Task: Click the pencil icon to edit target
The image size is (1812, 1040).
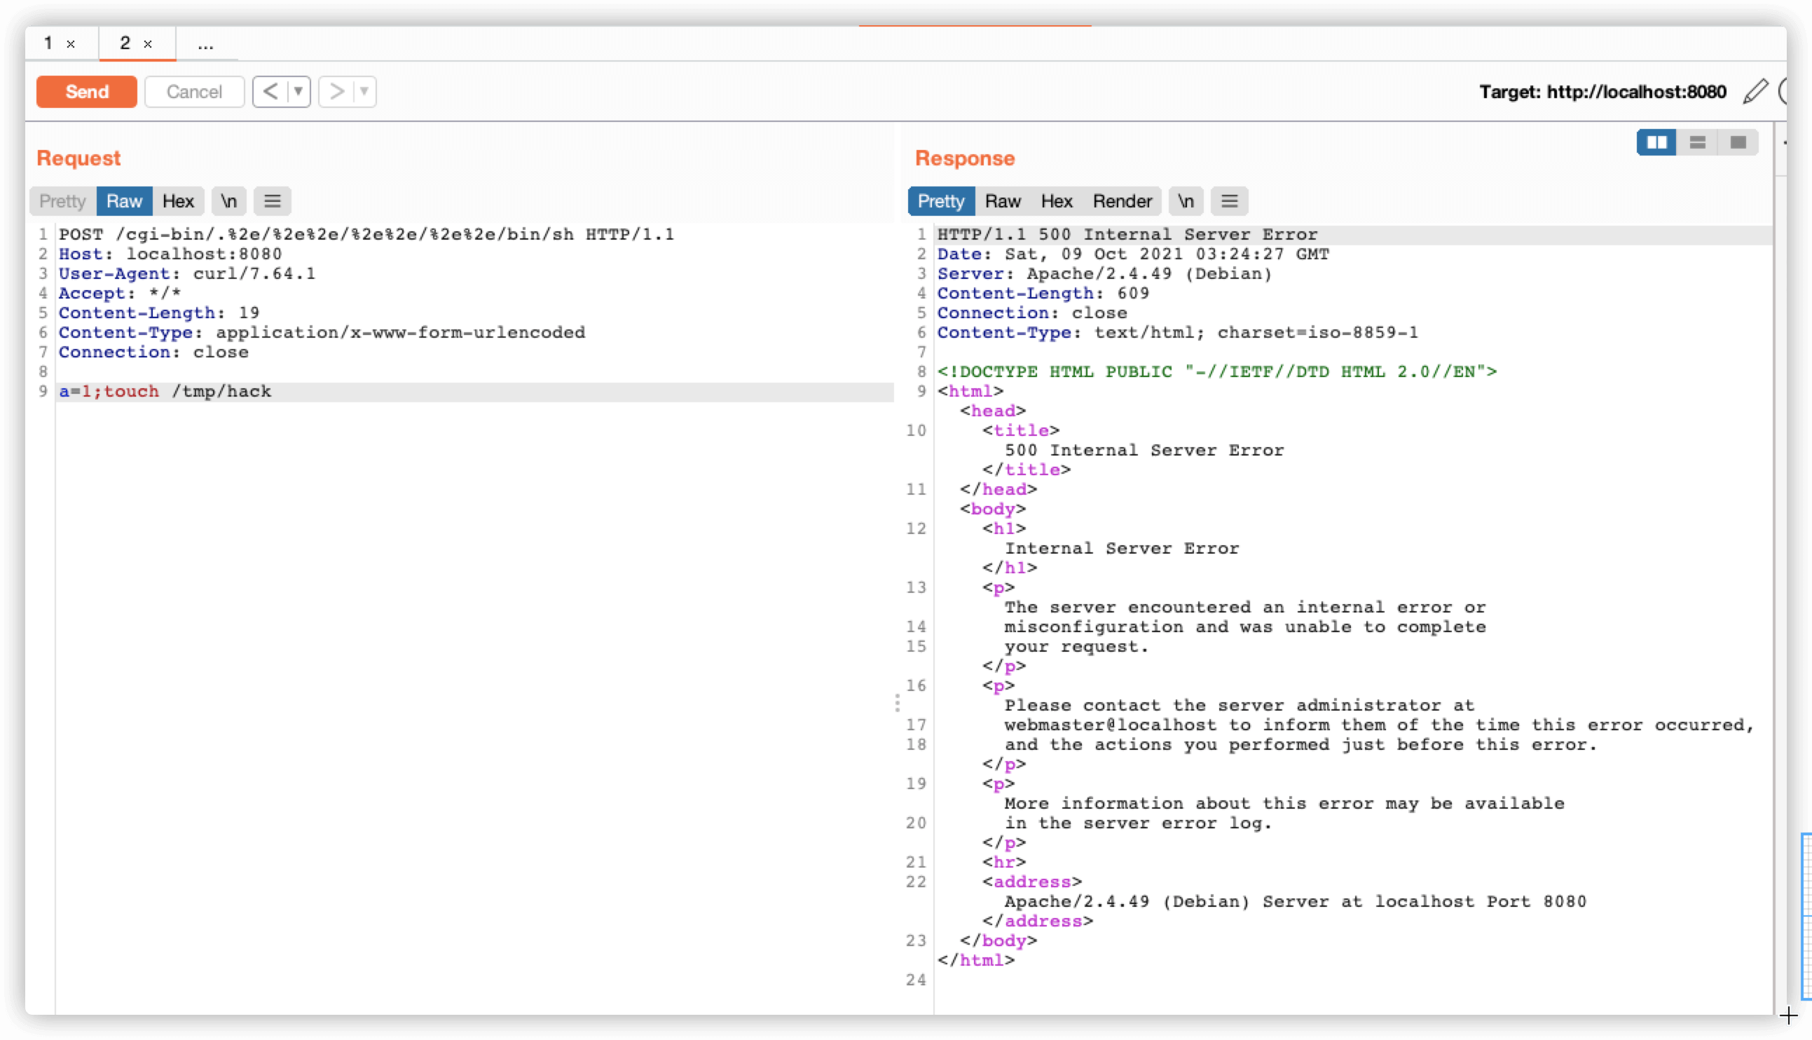Action: click(1755, 91)
